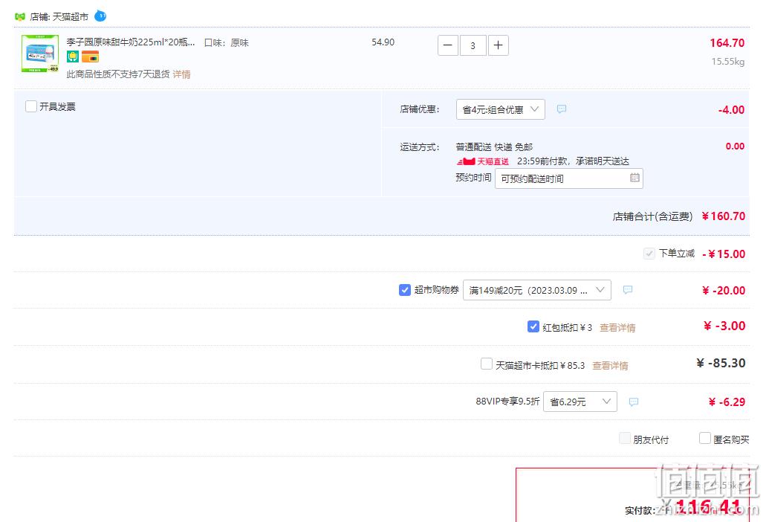Click the 店铺优惠: label
Image resolution: width=766 pixels, height=522 pixels.
click(x=420, y=109)
